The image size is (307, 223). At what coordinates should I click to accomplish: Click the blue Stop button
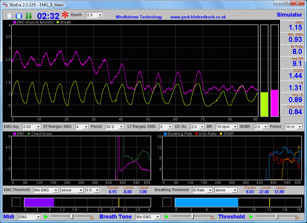(x=19, y=16)
